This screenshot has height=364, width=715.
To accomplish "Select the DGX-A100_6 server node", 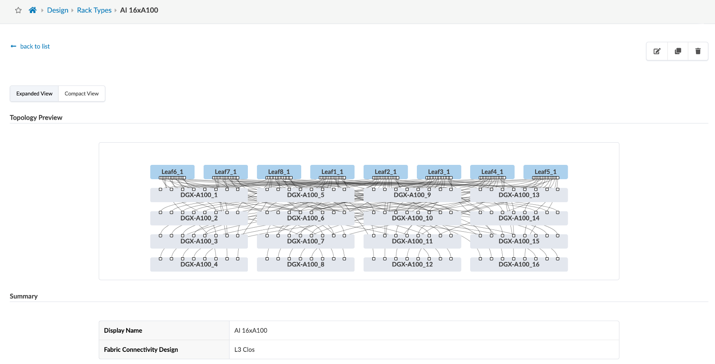I will click(305, 218).
